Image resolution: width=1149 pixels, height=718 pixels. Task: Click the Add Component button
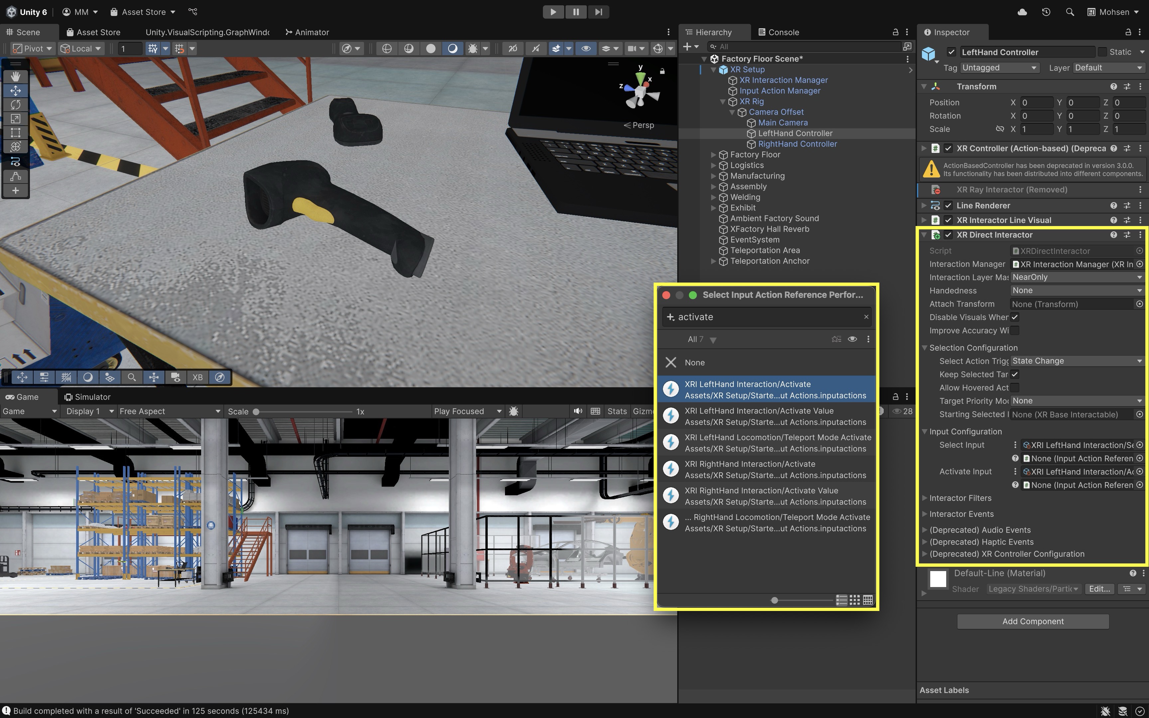click(x=1033, y=622)
